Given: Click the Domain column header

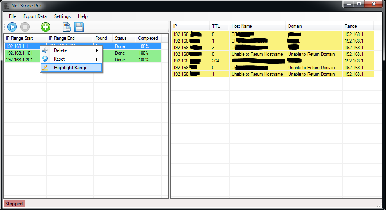Looking at the screenshot, I should click(314, 26).
